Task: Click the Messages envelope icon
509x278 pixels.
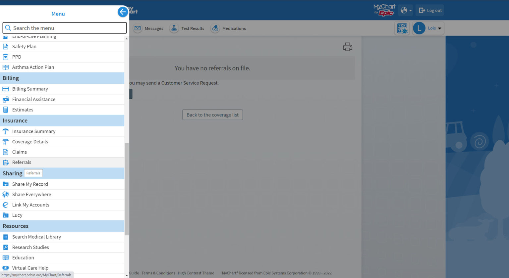Action: tap(138, 28)
